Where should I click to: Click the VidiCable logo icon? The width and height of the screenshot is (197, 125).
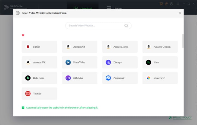6,7
